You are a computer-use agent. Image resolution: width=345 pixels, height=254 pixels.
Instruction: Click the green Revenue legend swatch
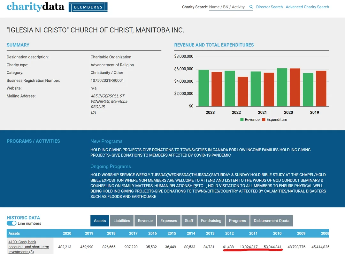(242, 120)
